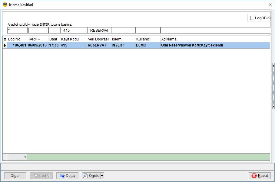Focus the Kayit Kodu filter field with =415
Screen dimensions: 275x182
(74, 30)
